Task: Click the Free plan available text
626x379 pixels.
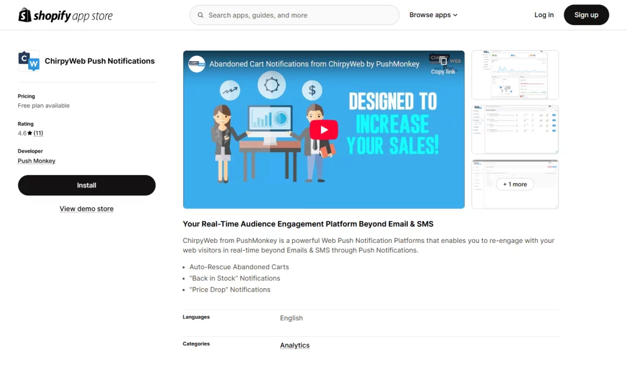Action: (43, 106)
